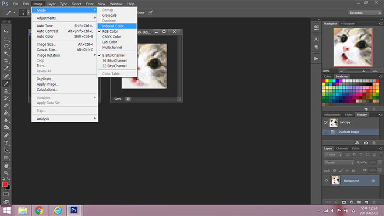Open the layer blend mode Normal dropdown
The height and width of the screenshot is (216, 384).
(x=339, y=162)
